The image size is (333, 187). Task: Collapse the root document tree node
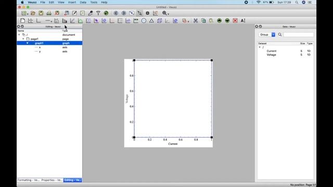pyautogui.click(x=19, y=35)
